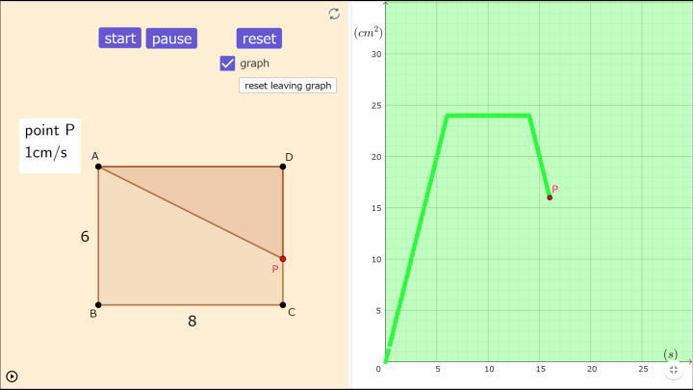693x390 pixels.
Task: Click the refresh construction icon
Action: pos(334,13)
